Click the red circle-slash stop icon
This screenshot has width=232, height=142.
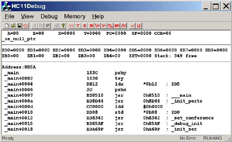pos(26,26)
